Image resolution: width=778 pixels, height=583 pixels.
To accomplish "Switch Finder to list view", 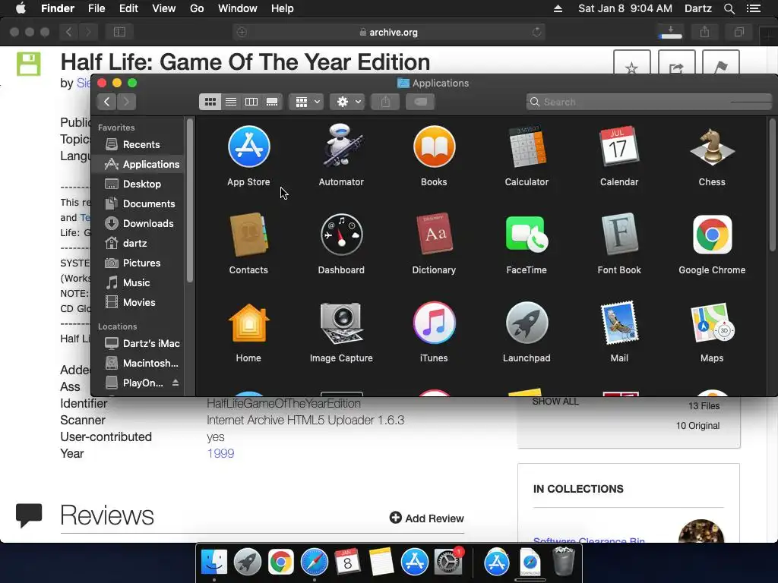I will click(231, 102).
